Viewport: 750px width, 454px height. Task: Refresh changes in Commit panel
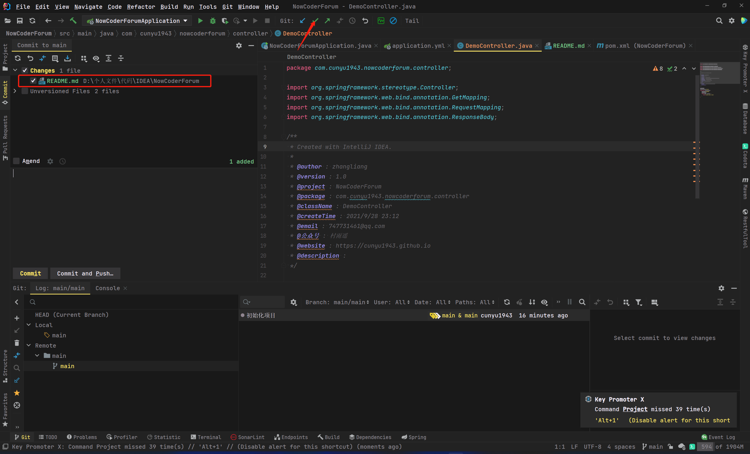tap(18, 58)
